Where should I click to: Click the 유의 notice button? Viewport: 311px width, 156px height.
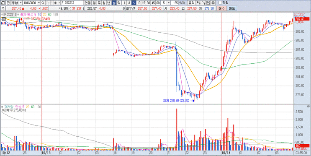(x=191, y=3)
